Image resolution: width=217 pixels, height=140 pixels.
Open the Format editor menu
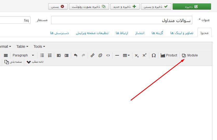point(5,46)
